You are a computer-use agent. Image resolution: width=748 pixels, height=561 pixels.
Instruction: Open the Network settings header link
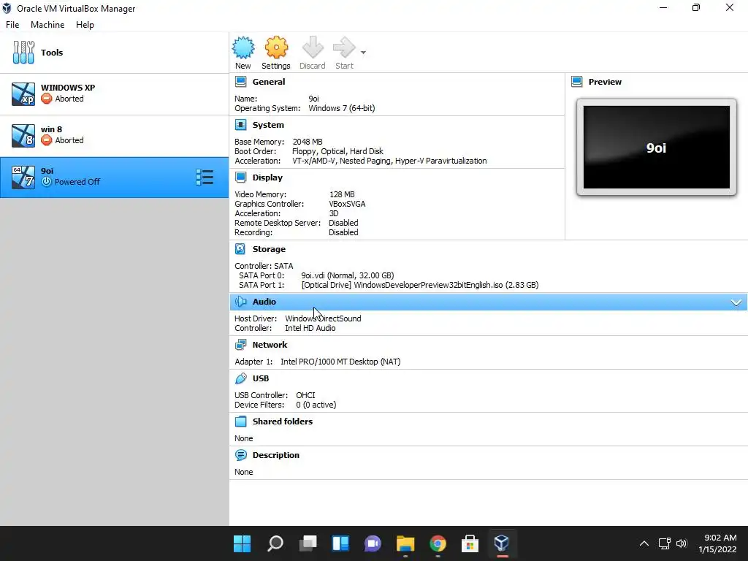[x=270, y=345]
